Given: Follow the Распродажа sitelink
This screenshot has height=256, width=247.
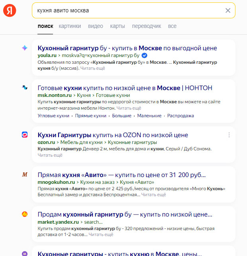Looking at the screenshot, I should pyautogui.click(x=180, y=116).
